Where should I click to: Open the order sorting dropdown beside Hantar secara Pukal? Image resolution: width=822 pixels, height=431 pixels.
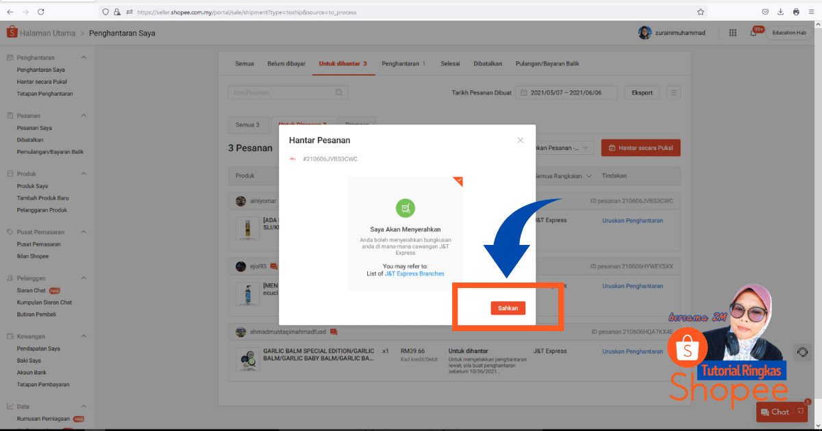566,147
